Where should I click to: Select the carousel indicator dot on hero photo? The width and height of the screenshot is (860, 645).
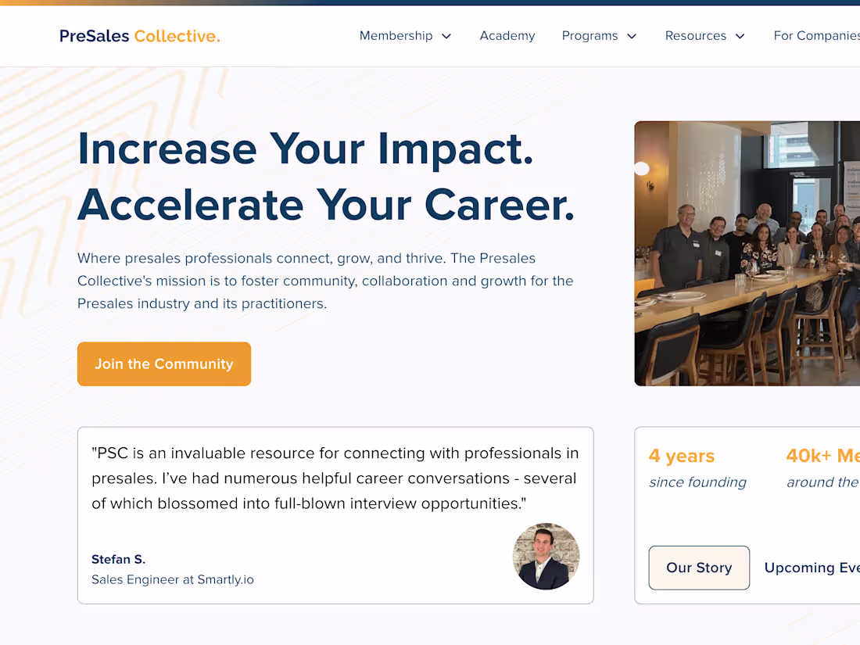point(641,168)
